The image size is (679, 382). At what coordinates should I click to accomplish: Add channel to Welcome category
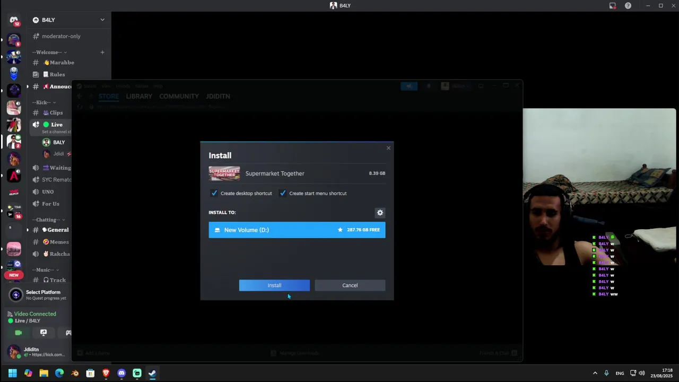pyautogui.click(x=102, y=52)
